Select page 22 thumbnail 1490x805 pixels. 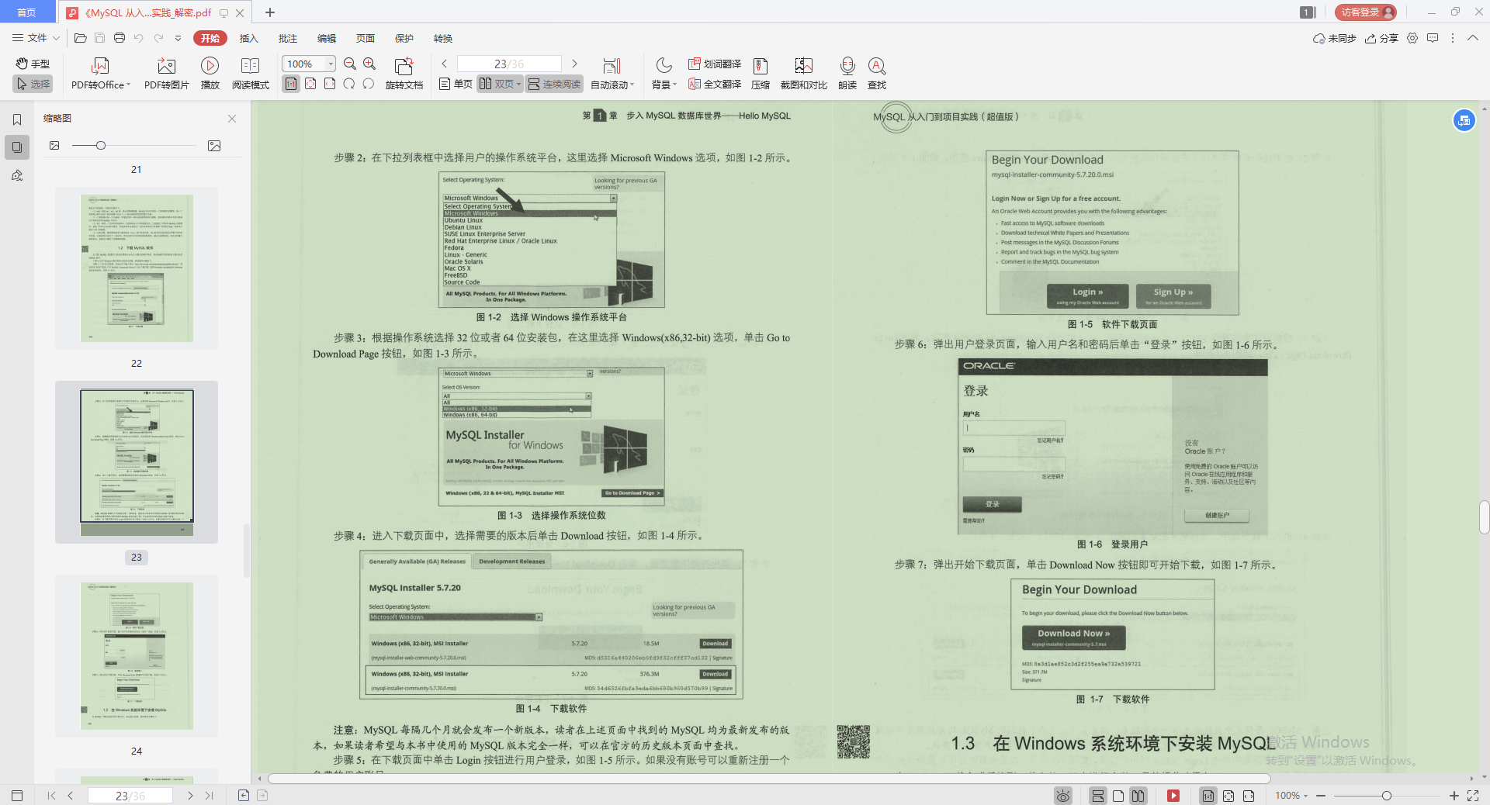[x=137, y=268]
